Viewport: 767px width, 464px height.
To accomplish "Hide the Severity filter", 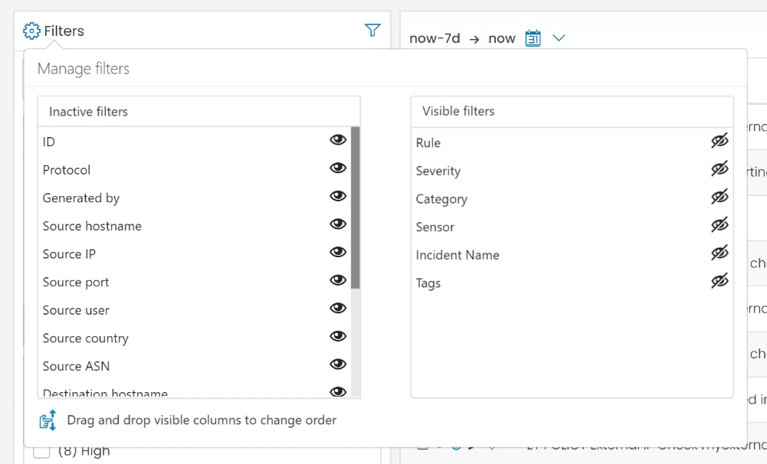I will [x=719, y=168].
